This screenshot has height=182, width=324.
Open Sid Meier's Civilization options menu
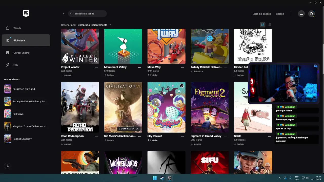point(139,136)
